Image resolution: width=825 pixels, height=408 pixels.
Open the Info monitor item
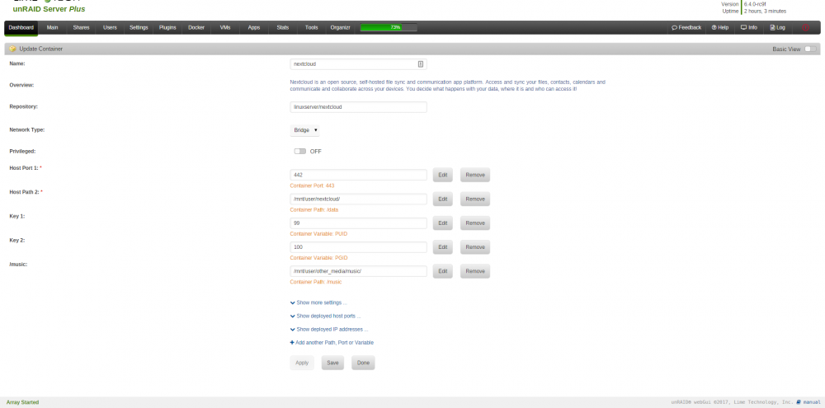point(749,28)
